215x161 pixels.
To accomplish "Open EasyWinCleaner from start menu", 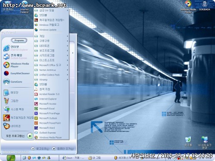I will click(x=16, y=73).
